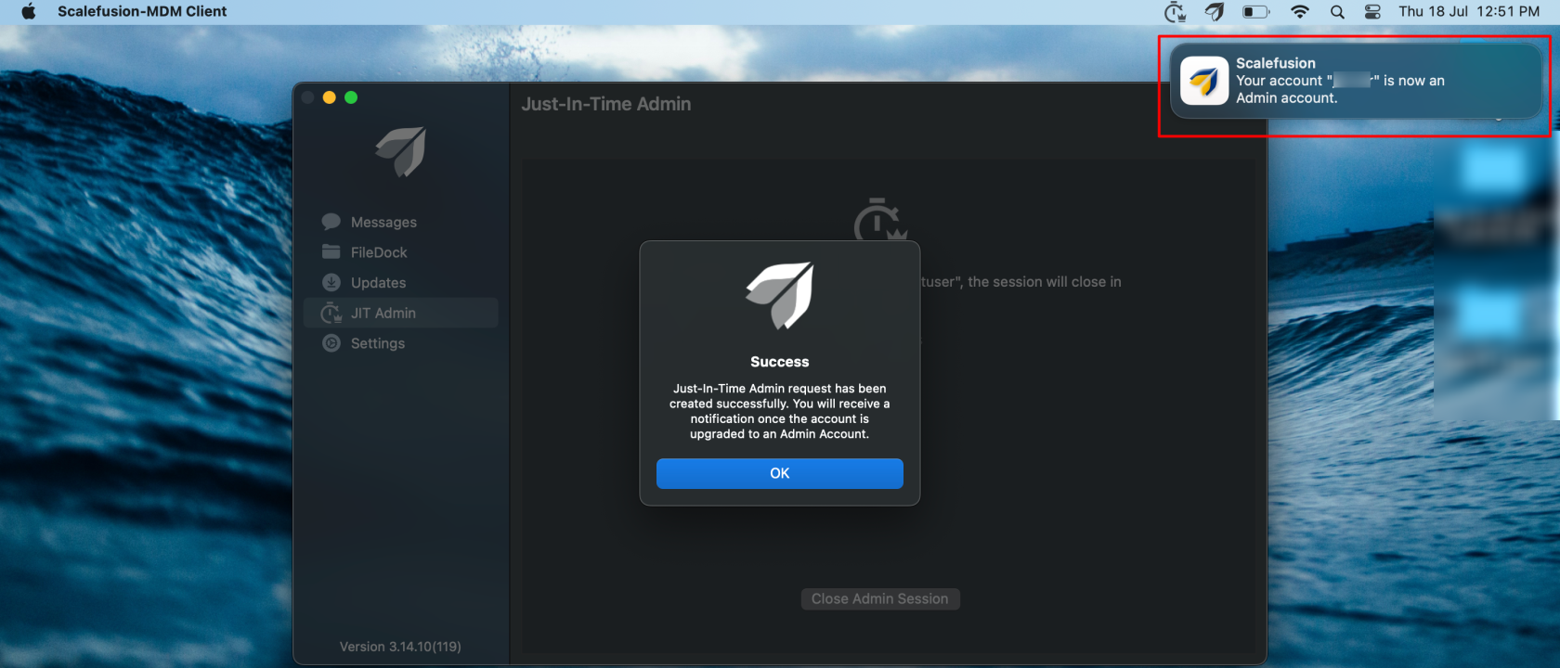Click the date and time in menu bar
Image resolution: width=1560 pixels, height=668 pixels.
point(1469,11)
